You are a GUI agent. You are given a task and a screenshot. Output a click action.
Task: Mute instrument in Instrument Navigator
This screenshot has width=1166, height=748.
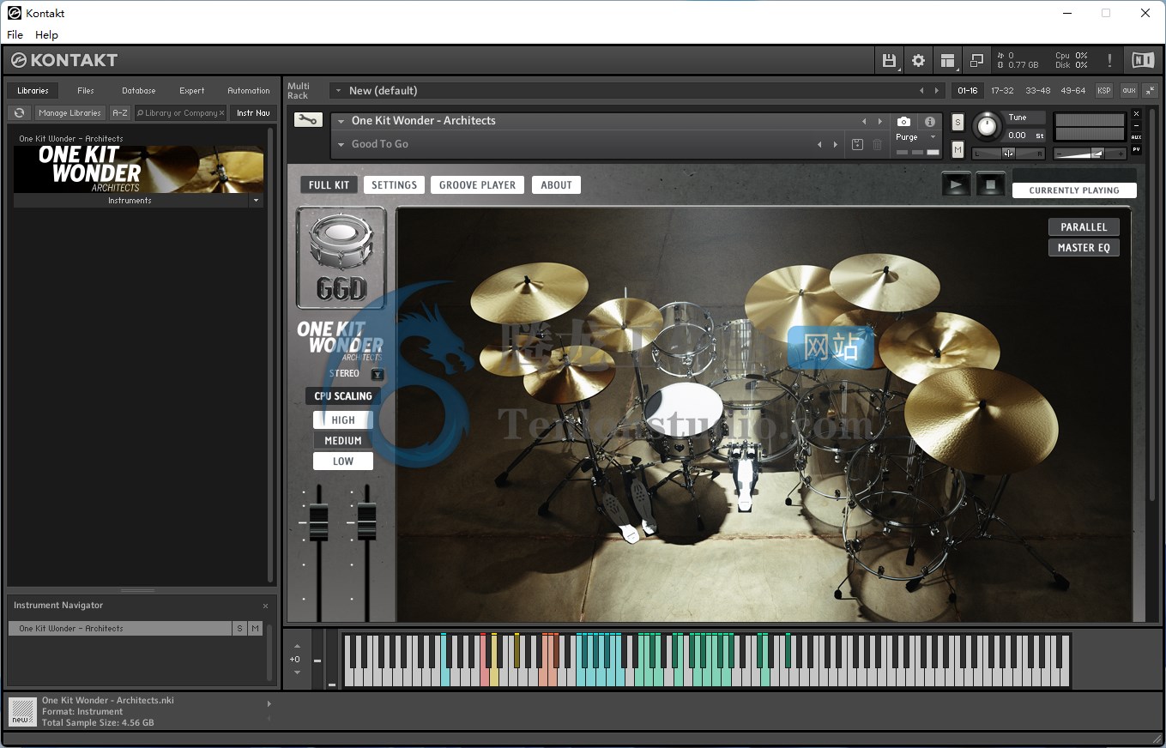click(x=255, y=628)
